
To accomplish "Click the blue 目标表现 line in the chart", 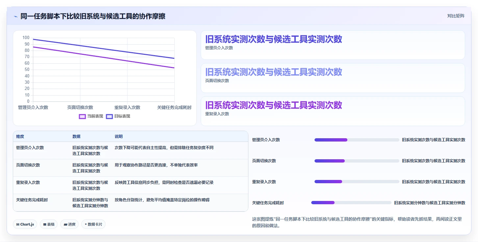I will pos(104,49).
